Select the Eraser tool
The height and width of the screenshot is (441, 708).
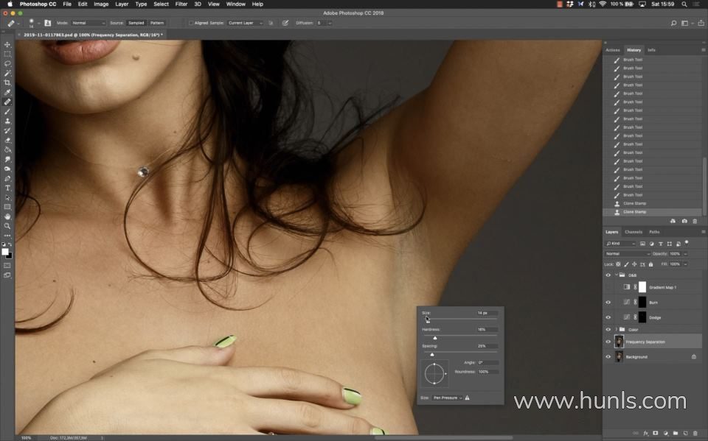7,140
